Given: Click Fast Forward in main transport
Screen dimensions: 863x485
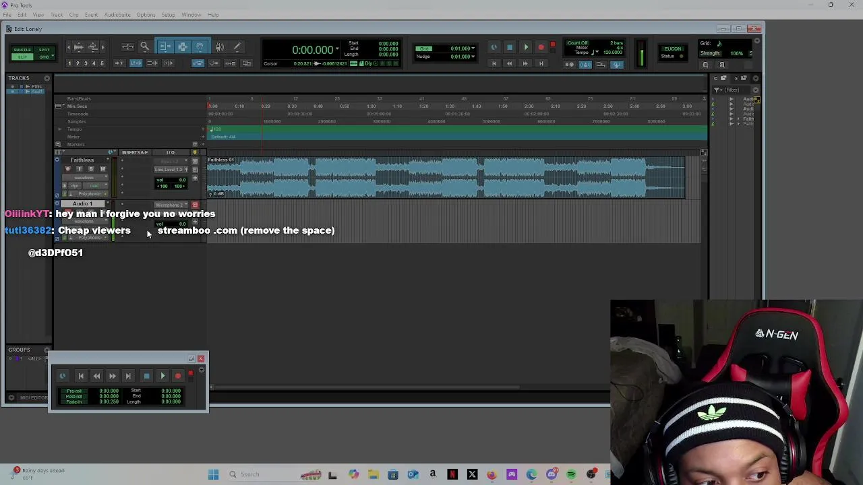Looking at the screenshot, I should [525, 63].
